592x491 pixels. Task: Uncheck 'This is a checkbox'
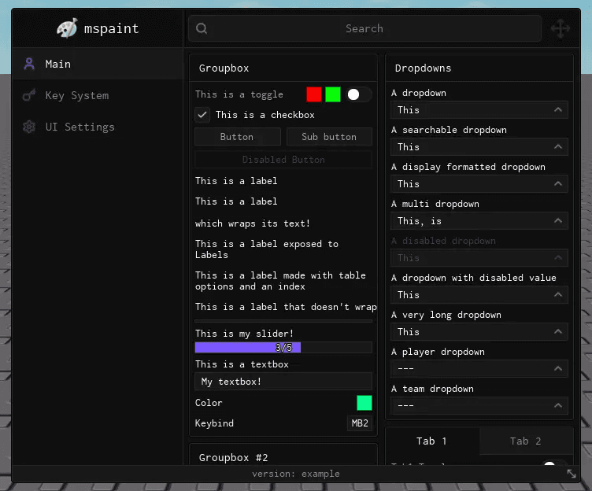(x=202, y=115)
